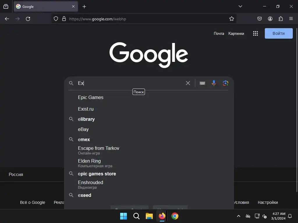Viewport: 298px width, 223px height.
Task: Open Firefox View recent browsing icon
Action: point(6,6)
